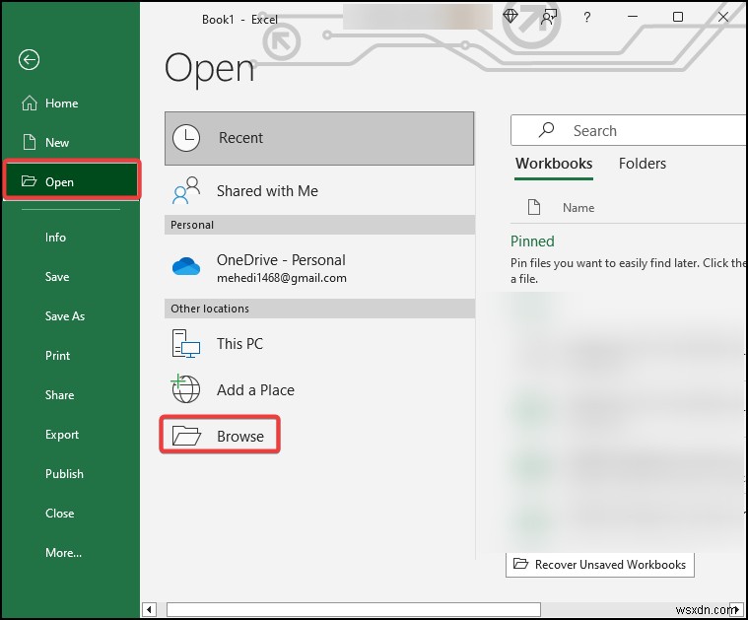The height and width of the screenshot is (620, 748).
Task: Click the magnifier icon in Search box
Action: pyautogui.click(x=546, y=130)
